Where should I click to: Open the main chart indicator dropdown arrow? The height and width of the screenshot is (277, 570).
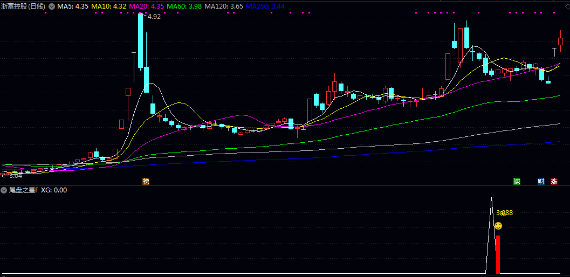tap(52, 6)
